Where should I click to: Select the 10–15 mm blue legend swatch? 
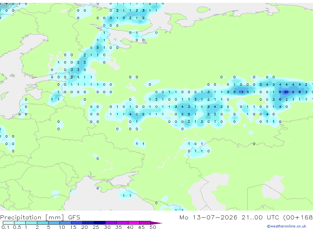pos(65,223)
